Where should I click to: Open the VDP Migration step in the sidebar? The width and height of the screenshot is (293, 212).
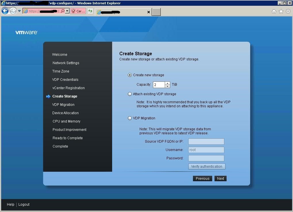click(63, 105)
